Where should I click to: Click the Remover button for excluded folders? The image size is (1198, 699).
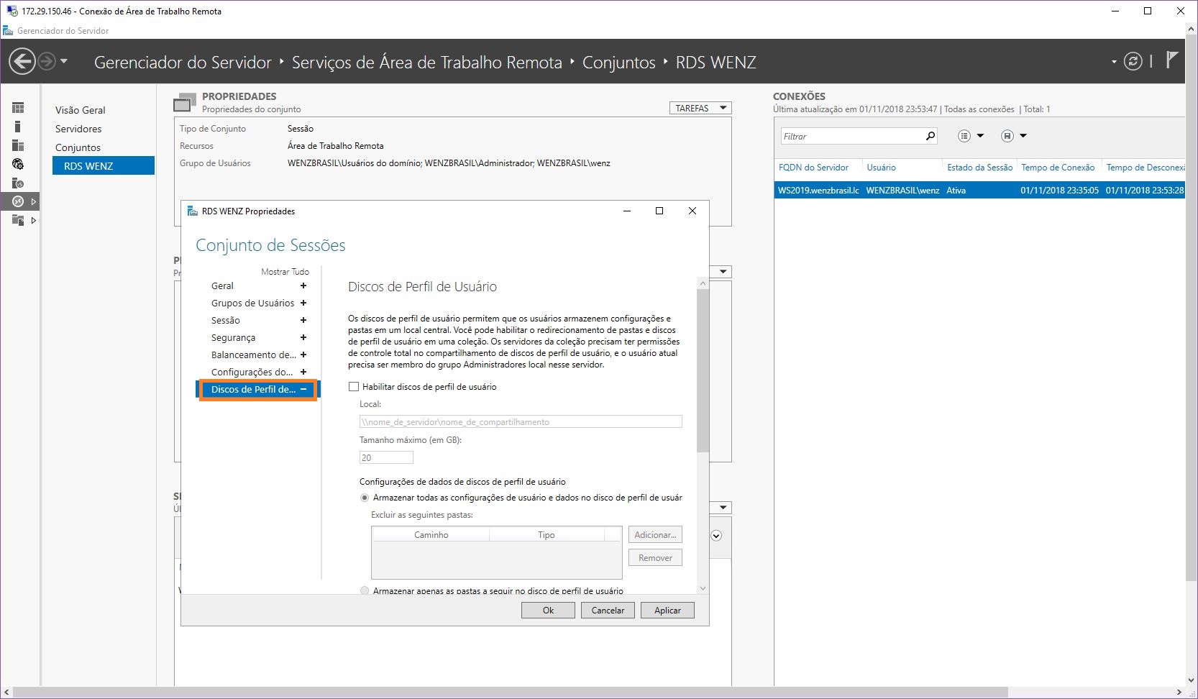pyautogui.click(x=655, y=557)
